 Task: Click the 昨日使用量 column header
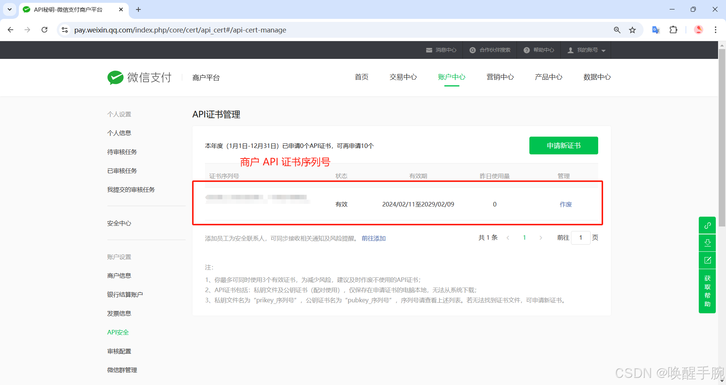[x=495, y=176]
